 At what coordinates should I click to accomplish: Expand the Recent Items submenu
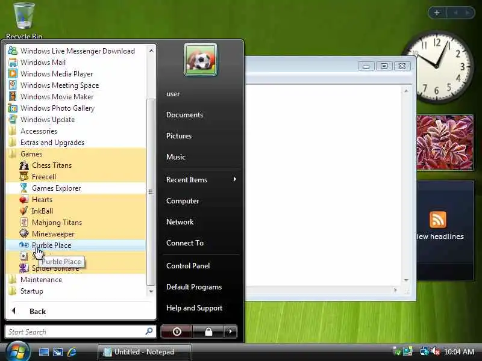click(x=201, y=179)
